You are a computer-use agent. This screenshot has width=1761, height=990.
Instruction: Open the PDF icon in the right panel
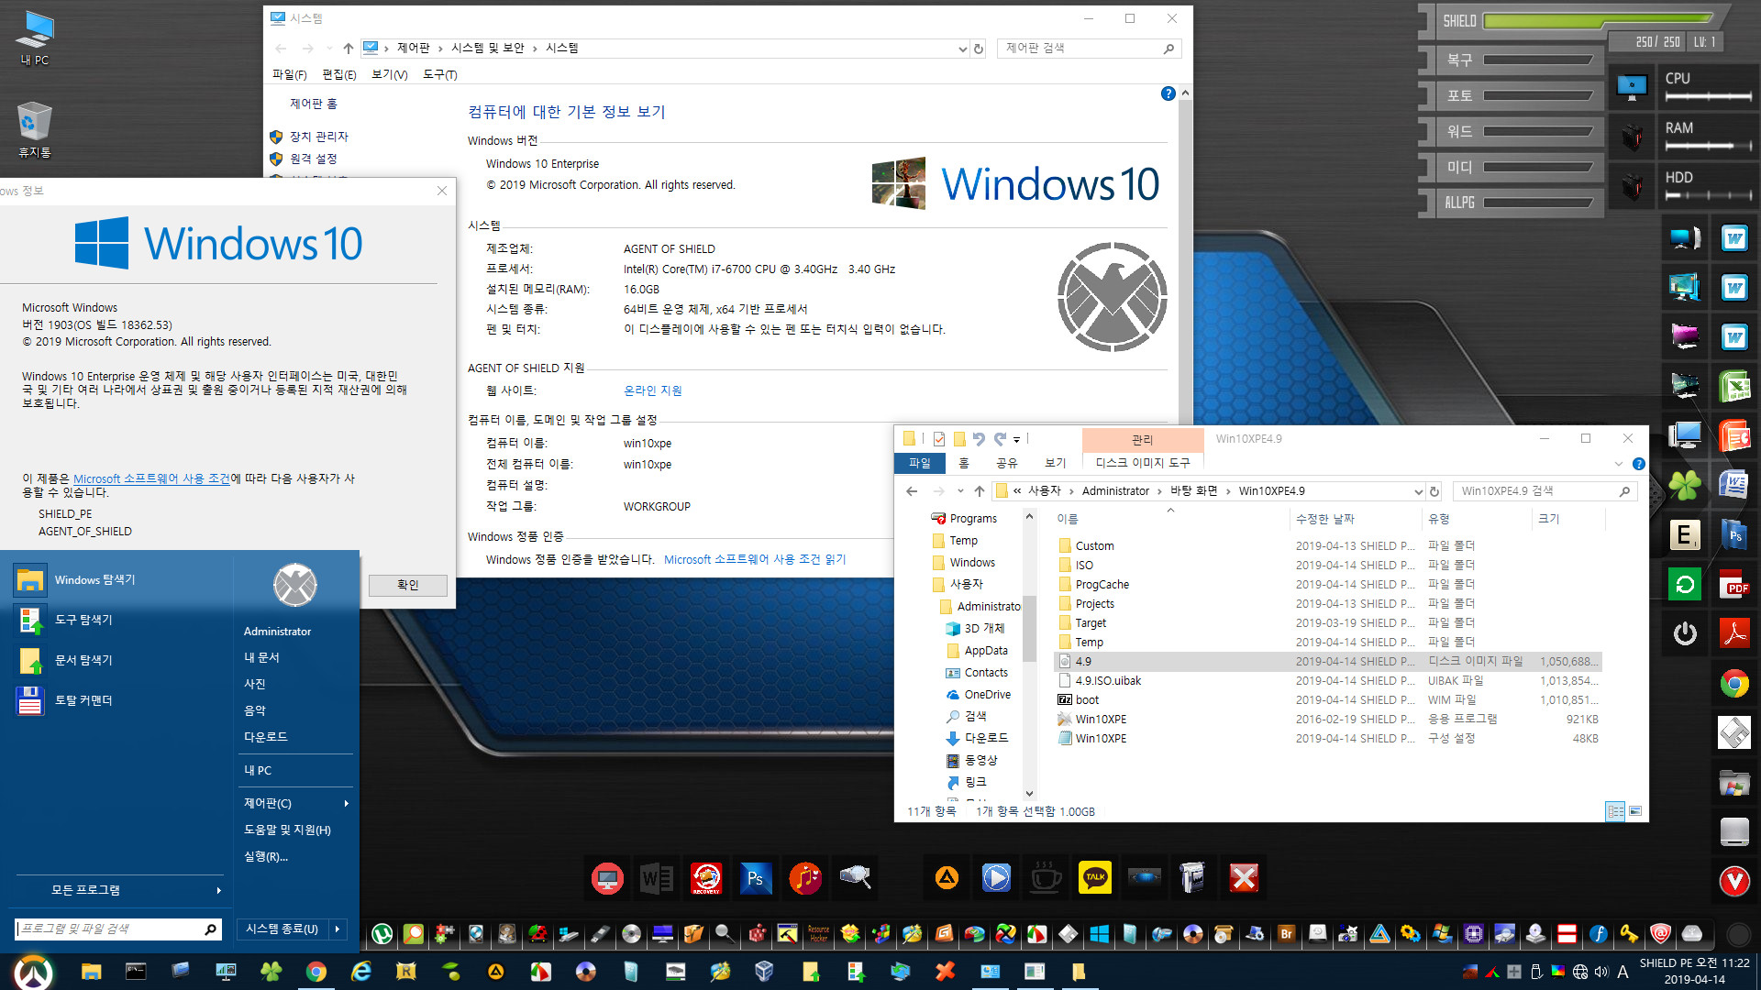[x=1733, y=584]
